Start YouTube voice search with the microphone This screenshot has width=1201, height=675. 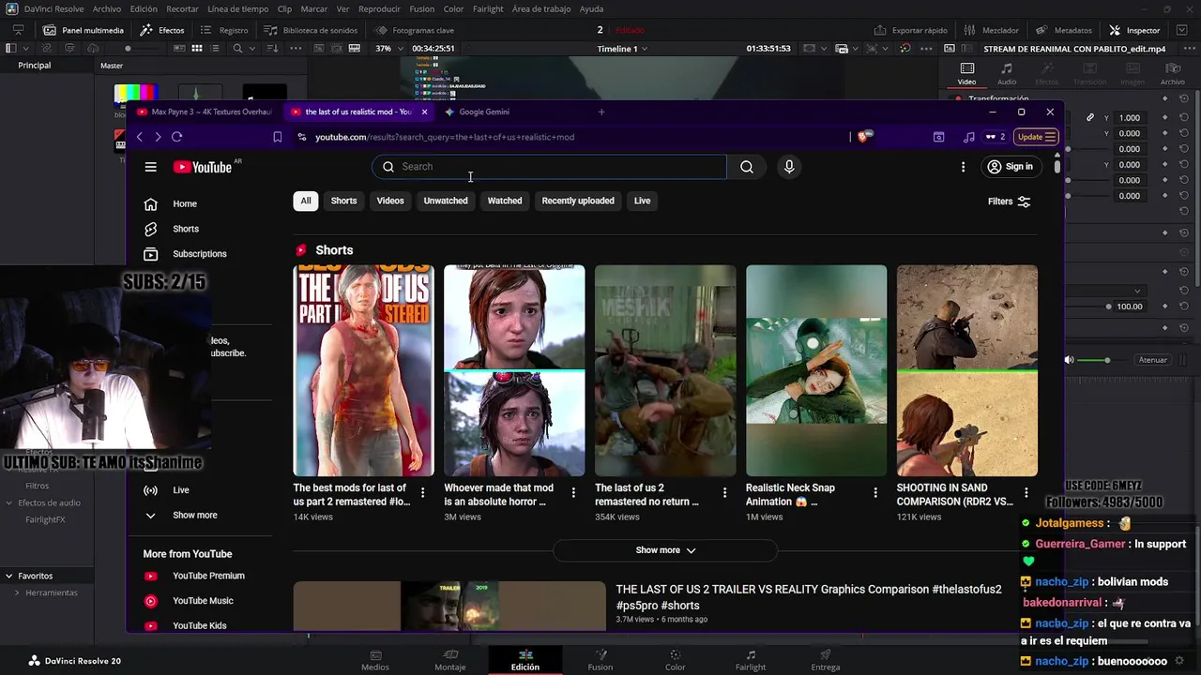[789, 167]
